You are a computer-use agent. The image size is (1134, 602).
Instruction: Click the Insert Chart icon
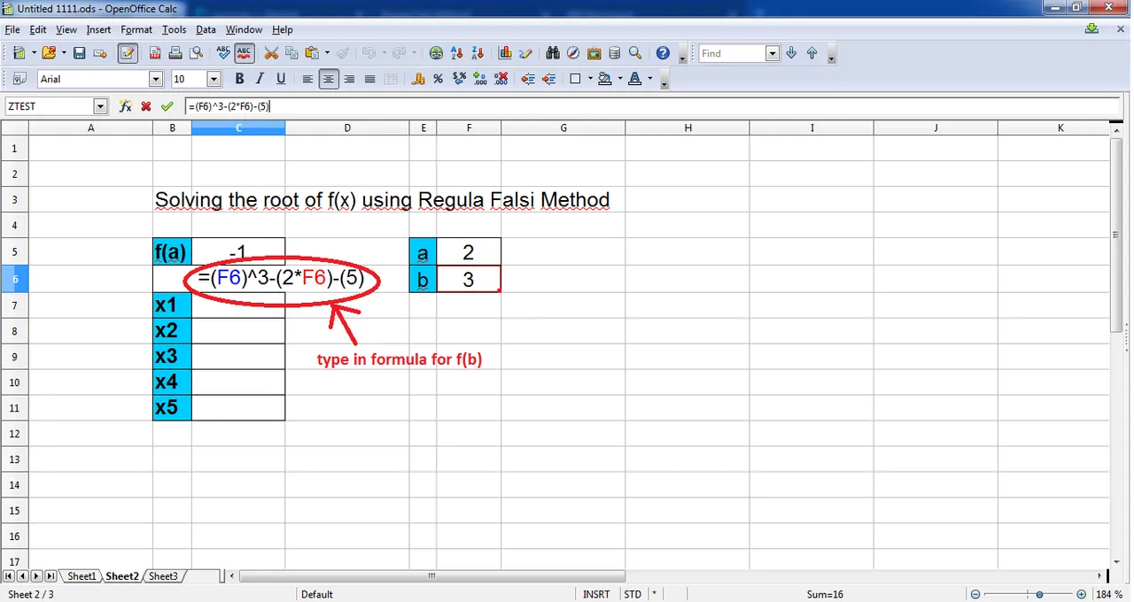pos(505,53)
